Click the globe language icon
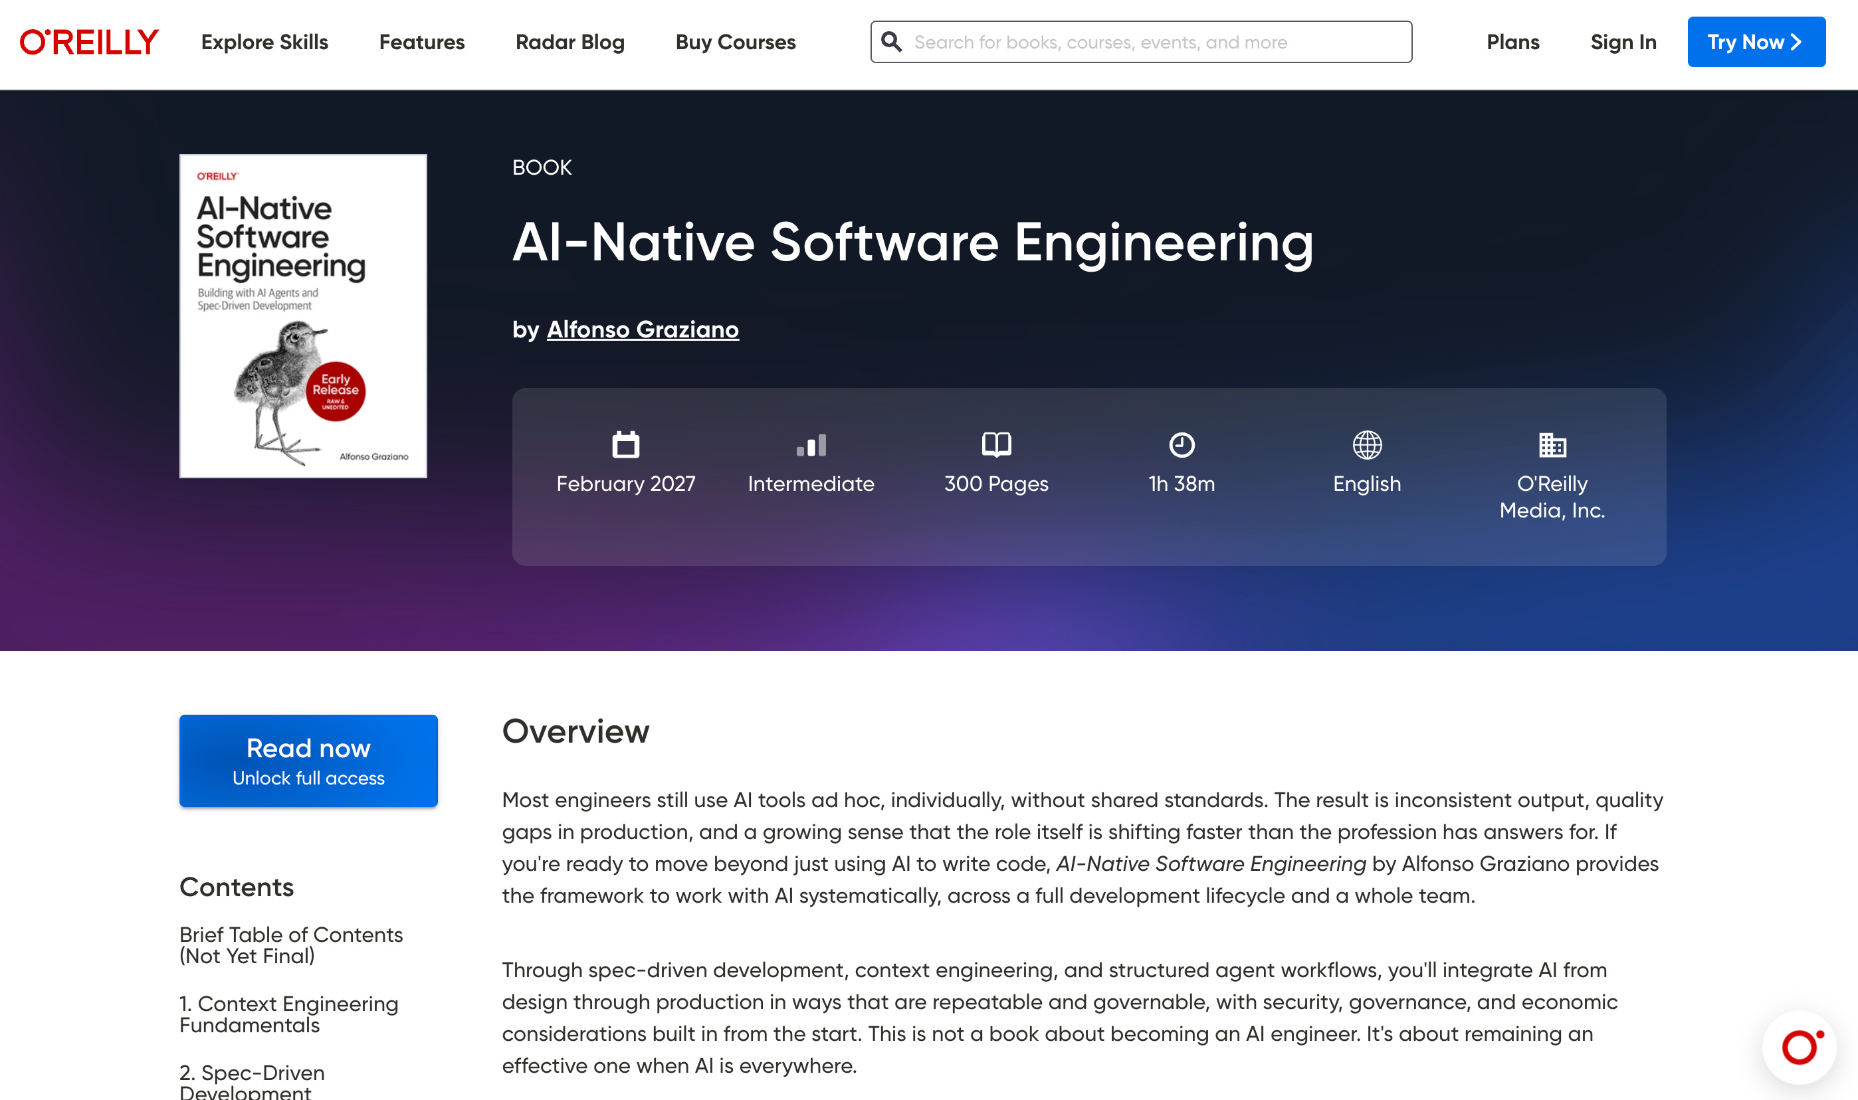The width and height of the screenshot is (1858, 1100). tap(1367, 445)
